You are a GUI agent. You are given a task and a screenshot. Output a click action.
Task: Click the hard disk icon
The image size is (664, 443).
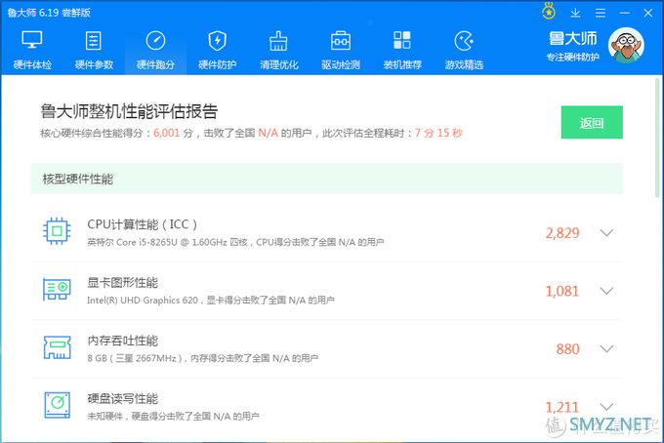click(x=57, y=405)
